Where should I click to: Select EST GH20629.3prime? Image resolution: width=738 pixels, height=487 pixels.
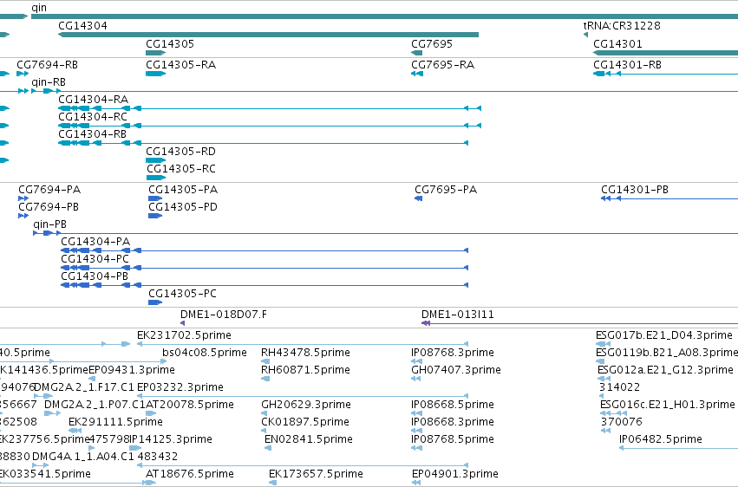coord(306,405)
